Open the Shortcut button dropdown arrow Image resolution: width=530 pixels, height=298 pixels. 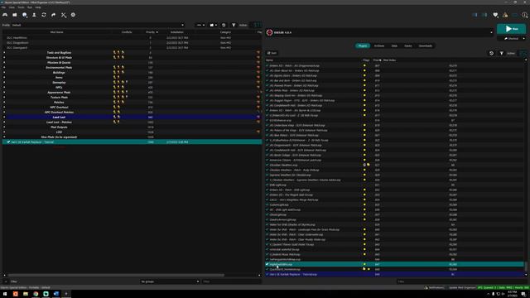coord(523,39)
